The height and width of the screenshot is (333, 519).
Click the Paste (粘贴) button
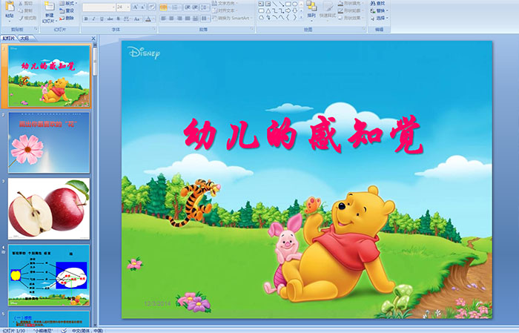coord(9,10)
